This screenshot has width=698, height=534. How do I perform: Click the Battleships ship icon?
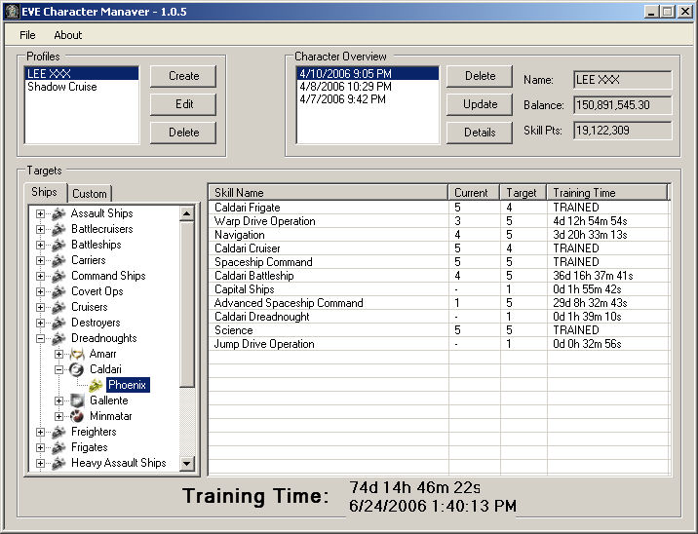pyautogui.click(x=58, y=245)
